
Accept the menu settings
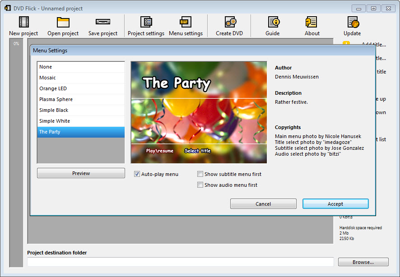(x=335, y=203)
